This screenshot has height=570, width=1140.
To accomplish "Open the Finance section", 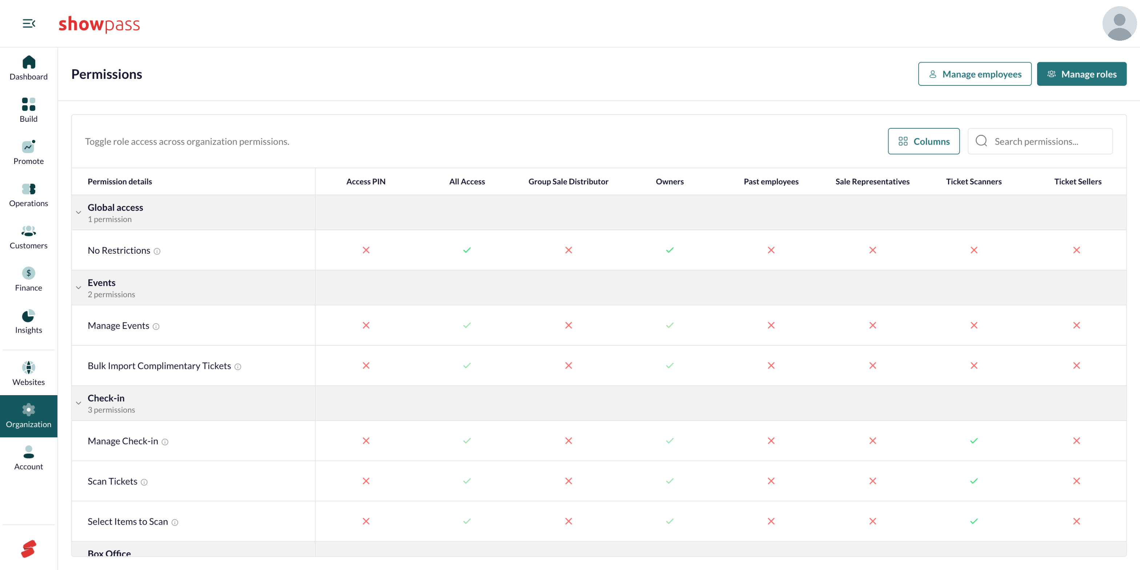I will tap(29, 279).
